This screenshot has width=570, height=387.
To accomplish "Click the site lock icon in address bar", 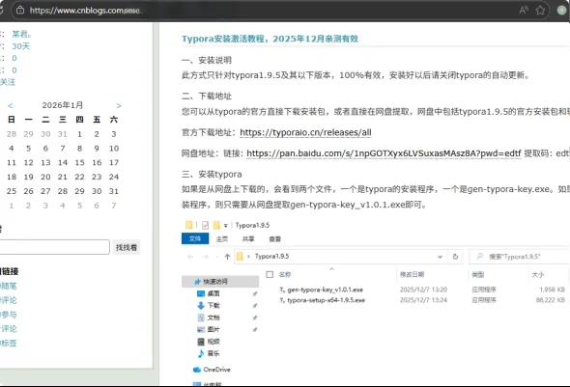I will click(x=20, y=11).
